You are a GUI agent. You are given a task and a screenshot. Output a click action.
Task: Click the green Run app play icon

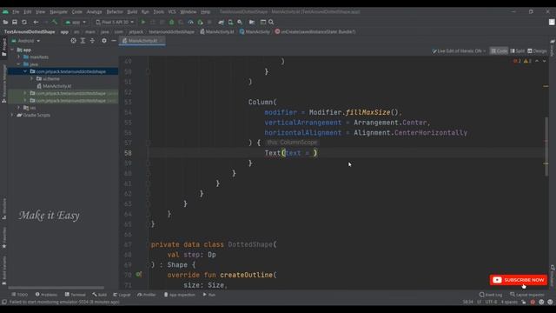[143, 22]
